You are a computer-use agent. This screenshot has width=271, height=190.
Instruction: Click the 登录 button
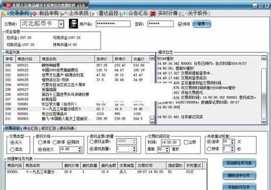pyautogui.click(x=201, y=24)
